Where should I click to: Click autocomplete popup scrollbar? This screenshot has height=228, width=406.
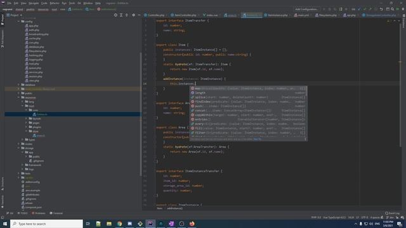point(306,91)
